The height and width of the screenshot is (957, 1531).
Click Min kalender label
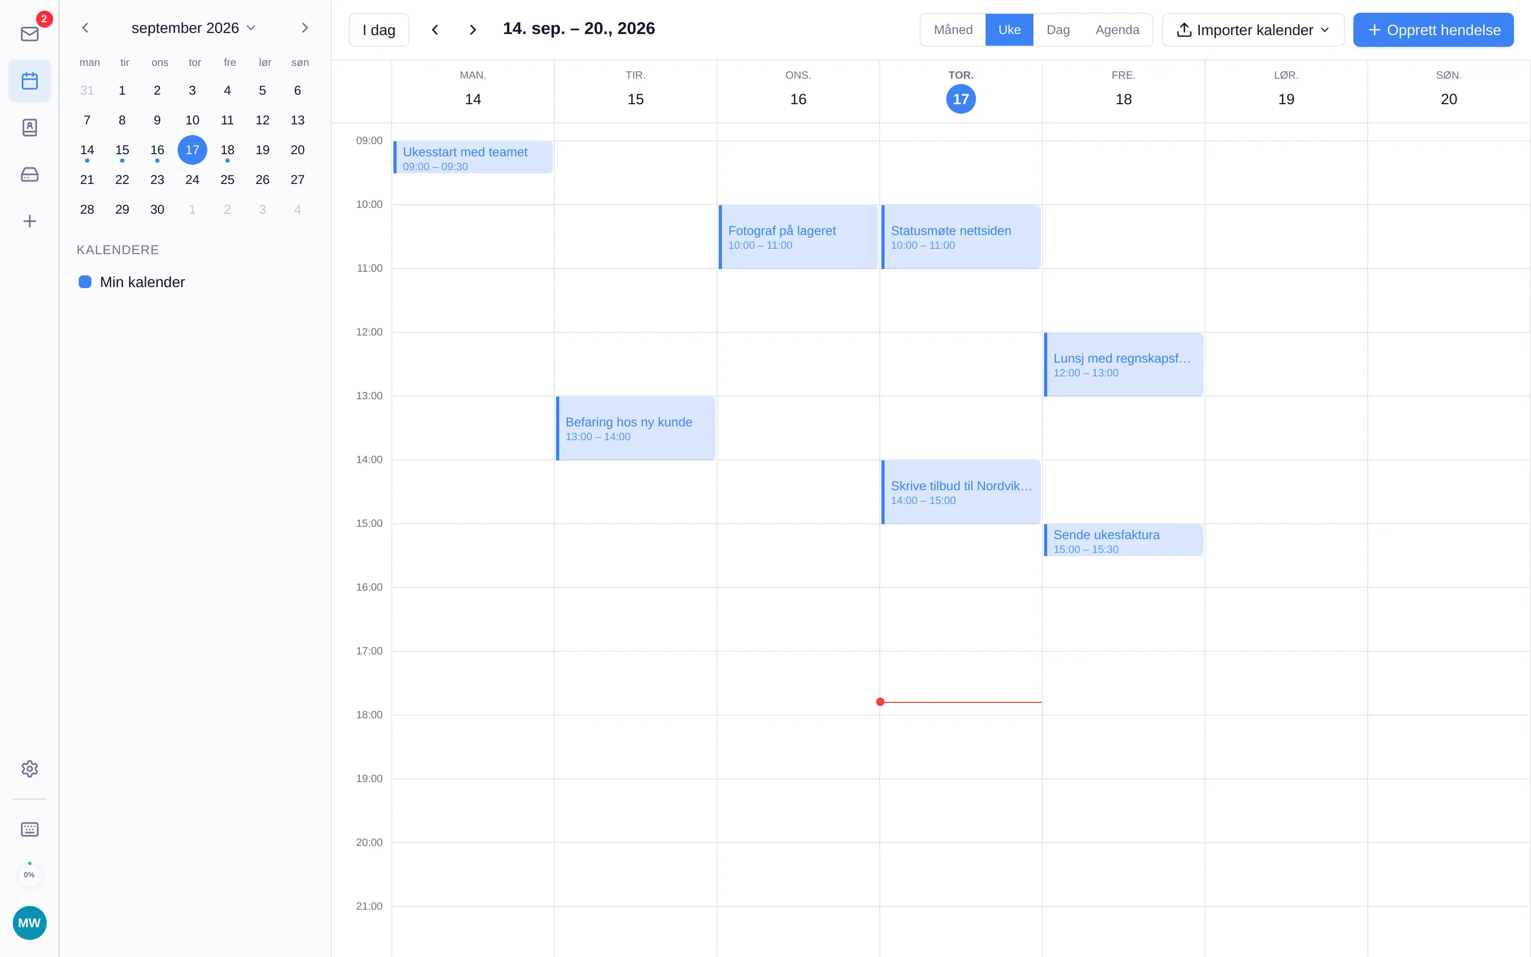click(x=142, y=282)
